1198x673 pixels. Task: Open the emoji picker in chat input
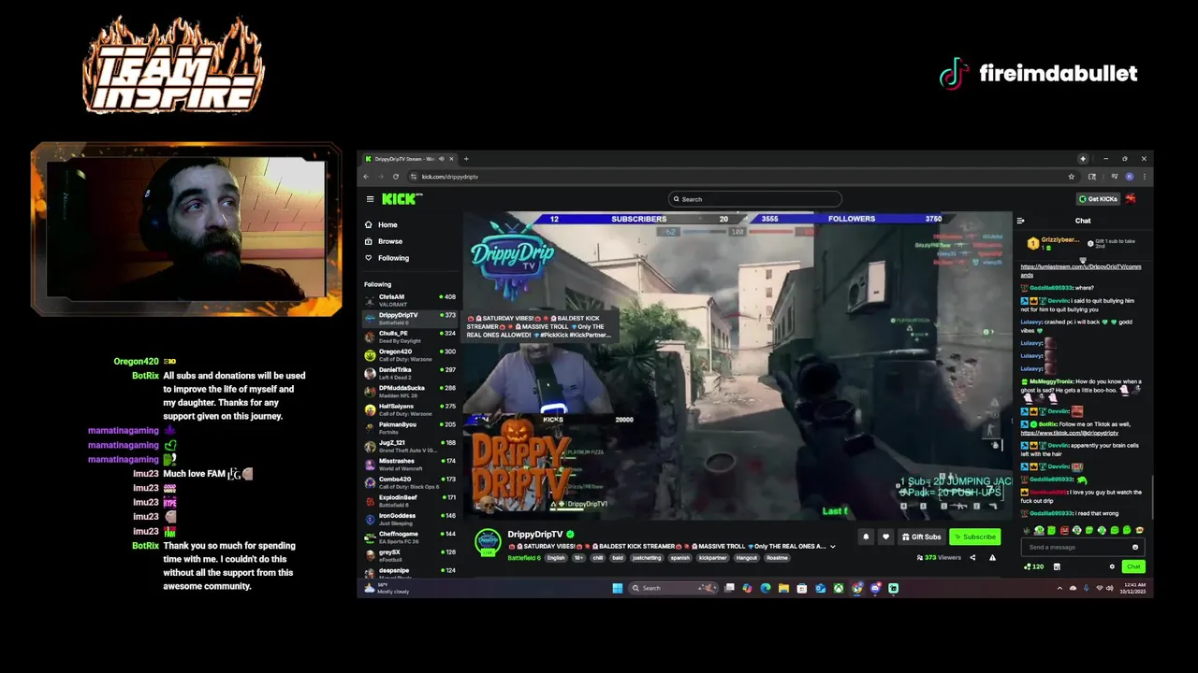click(1135, 548)
